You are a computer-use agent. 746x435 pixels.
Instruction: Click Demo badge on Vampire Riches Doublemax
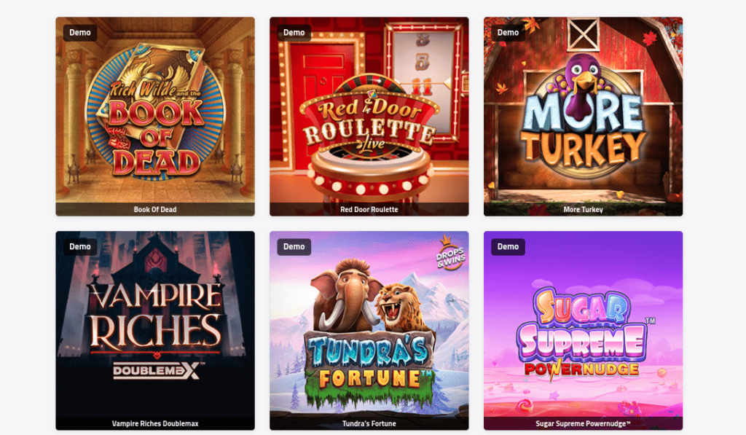pos(80,246)
